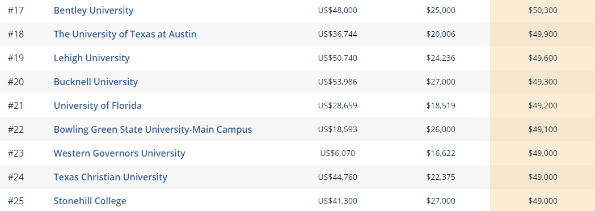Image resolution: width=595 pixels, height=211 pixels.
Task: Click tuition value US$48,000
Action: point(337,10)
